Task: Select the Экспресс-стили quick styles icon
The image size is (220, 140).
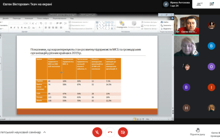Action: 134,25
